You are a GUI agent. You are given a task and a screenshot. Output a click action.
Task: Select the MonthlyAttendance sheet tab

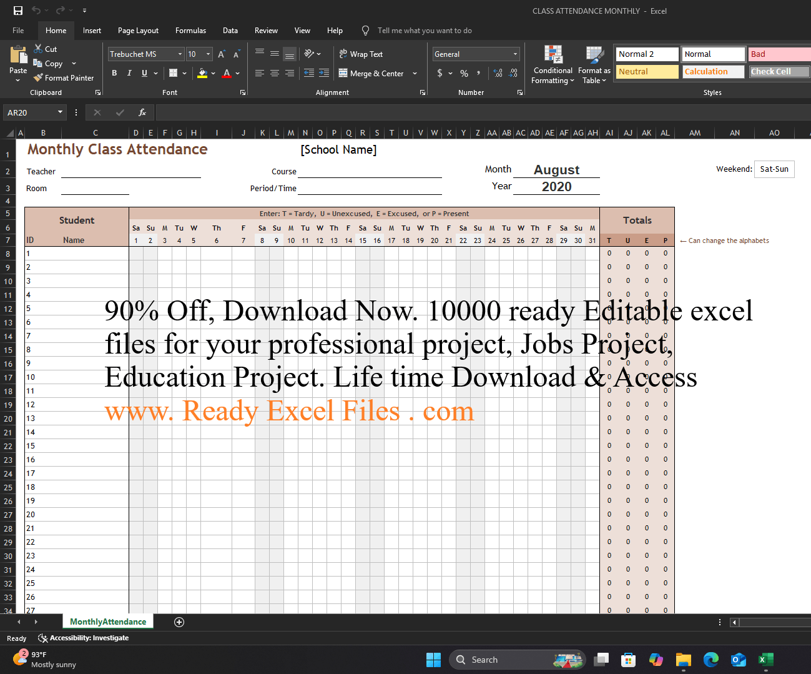click(108, 622)
